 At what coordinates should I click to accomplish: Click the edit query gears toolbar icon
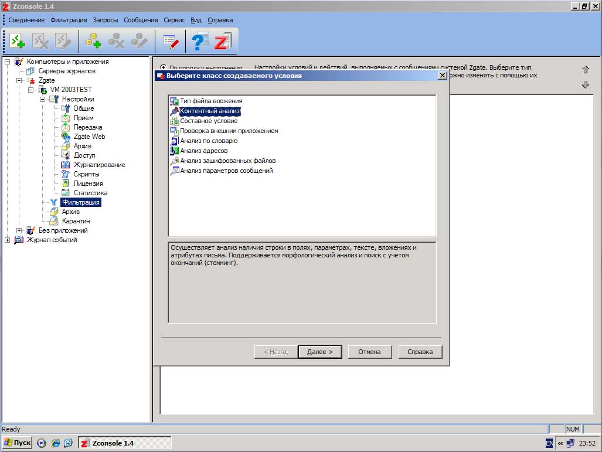[x=140, y=41]
